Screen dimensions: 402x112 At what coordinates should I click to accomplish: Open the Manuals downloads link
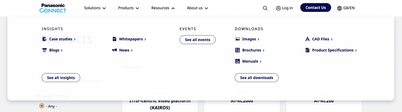click(x=252, y=61)
